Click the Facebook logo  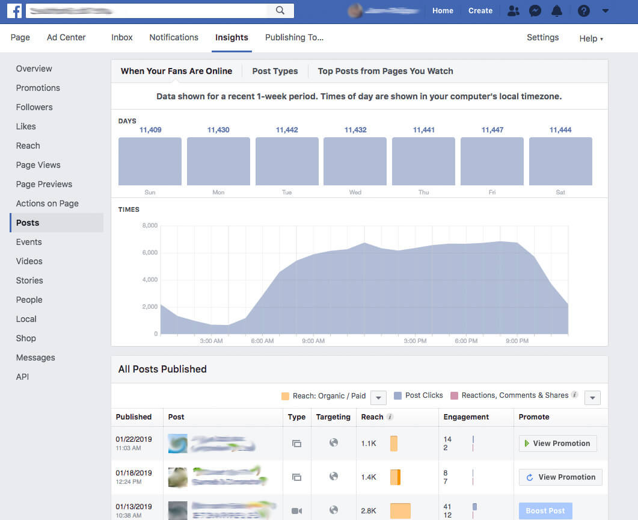click(14, 10)
